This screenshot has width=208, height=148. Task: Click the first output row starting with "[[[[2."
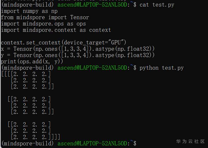tap(26, 74)
